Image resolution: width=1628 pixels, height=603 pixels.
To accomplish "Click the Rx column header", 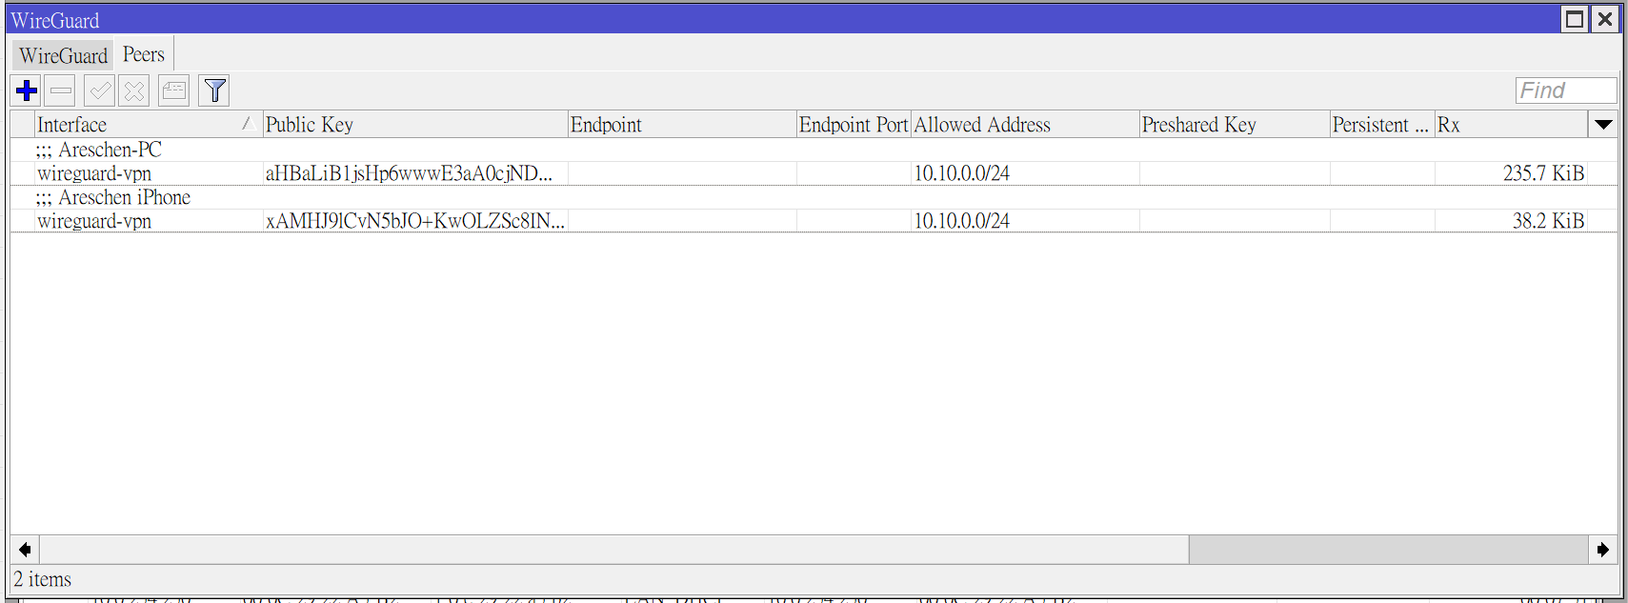I will (1510, 125).
